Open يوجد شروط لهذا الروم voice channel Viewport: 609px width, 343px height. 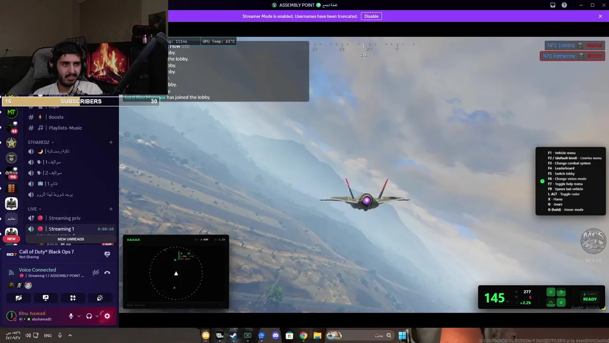pyautogui.click(x=70, y=194)
